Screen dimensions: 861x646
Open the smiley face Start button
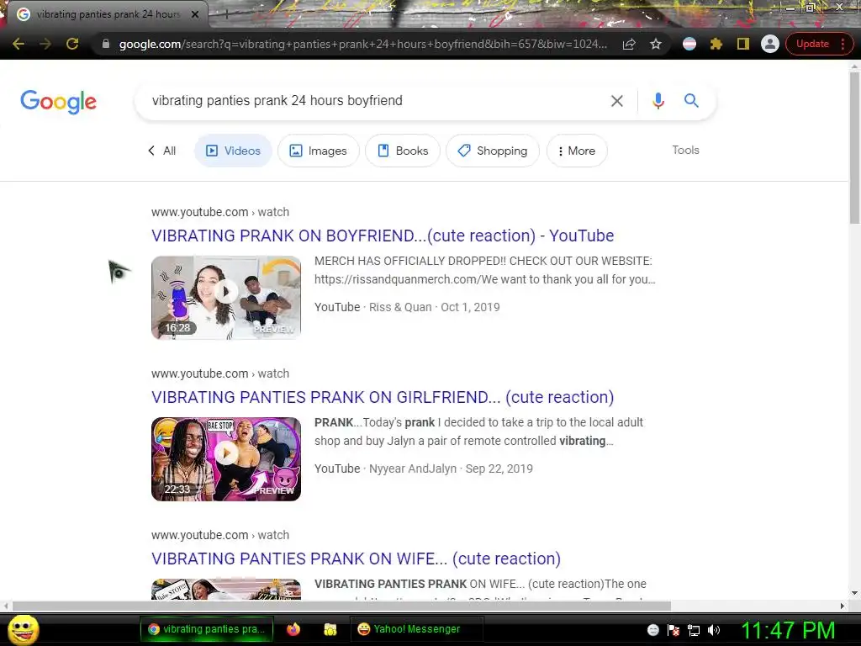click(x=23, y=629)
